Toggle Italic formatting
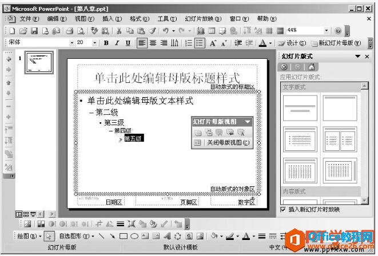Viewport: 378px width, 256px height. (117, 43)
